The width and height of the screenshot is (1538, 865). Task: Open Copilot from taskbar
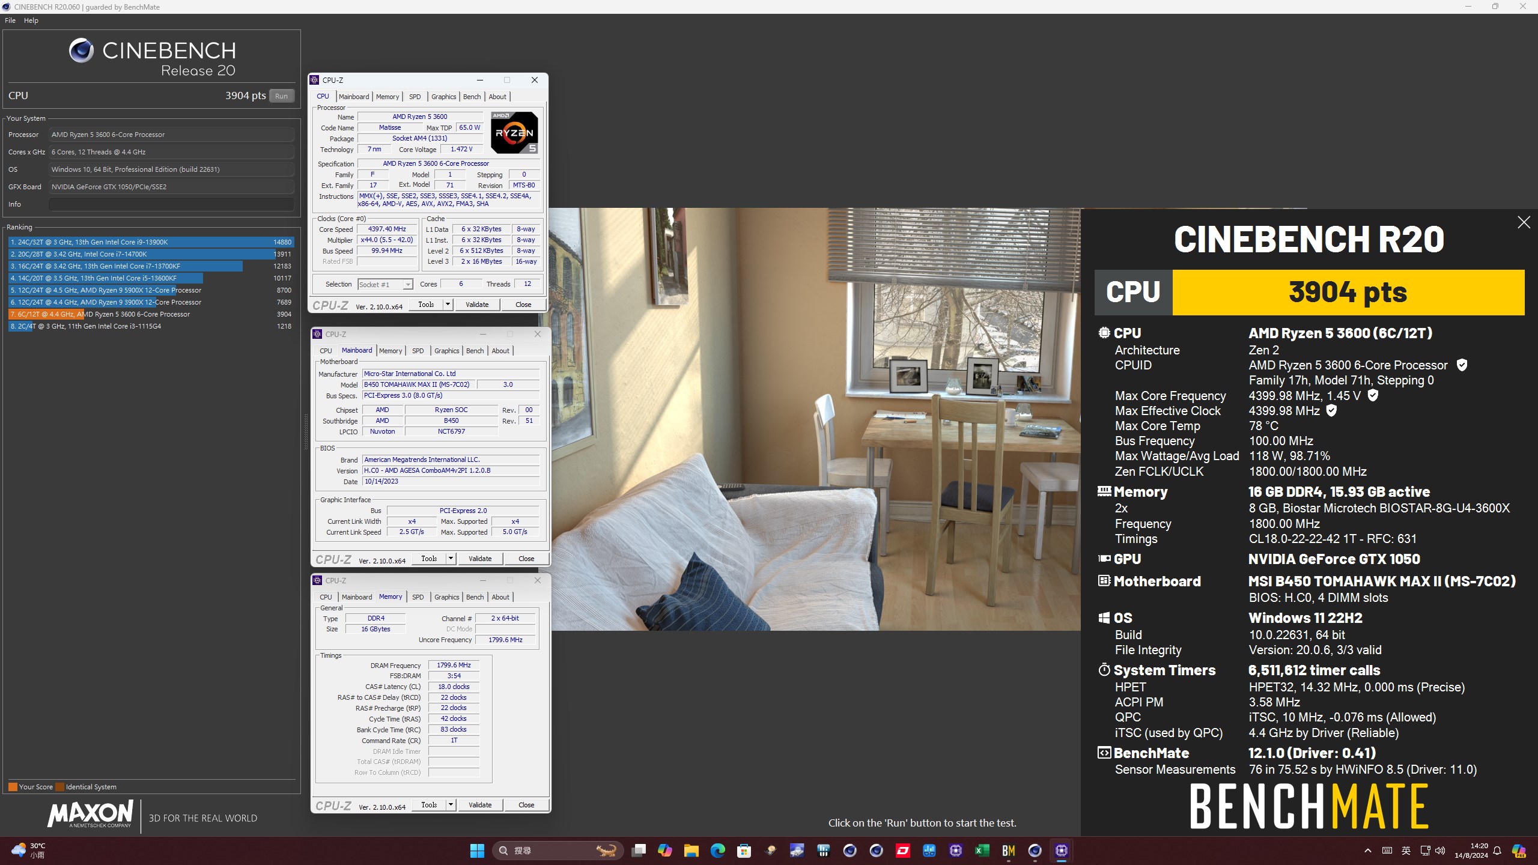tap(665, 851)
